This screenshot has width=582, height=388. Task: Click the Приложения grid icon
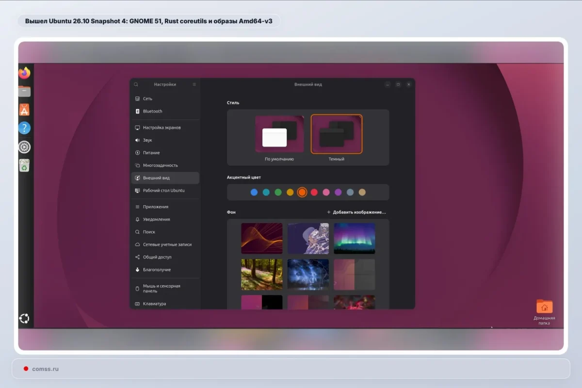(137, 207)
